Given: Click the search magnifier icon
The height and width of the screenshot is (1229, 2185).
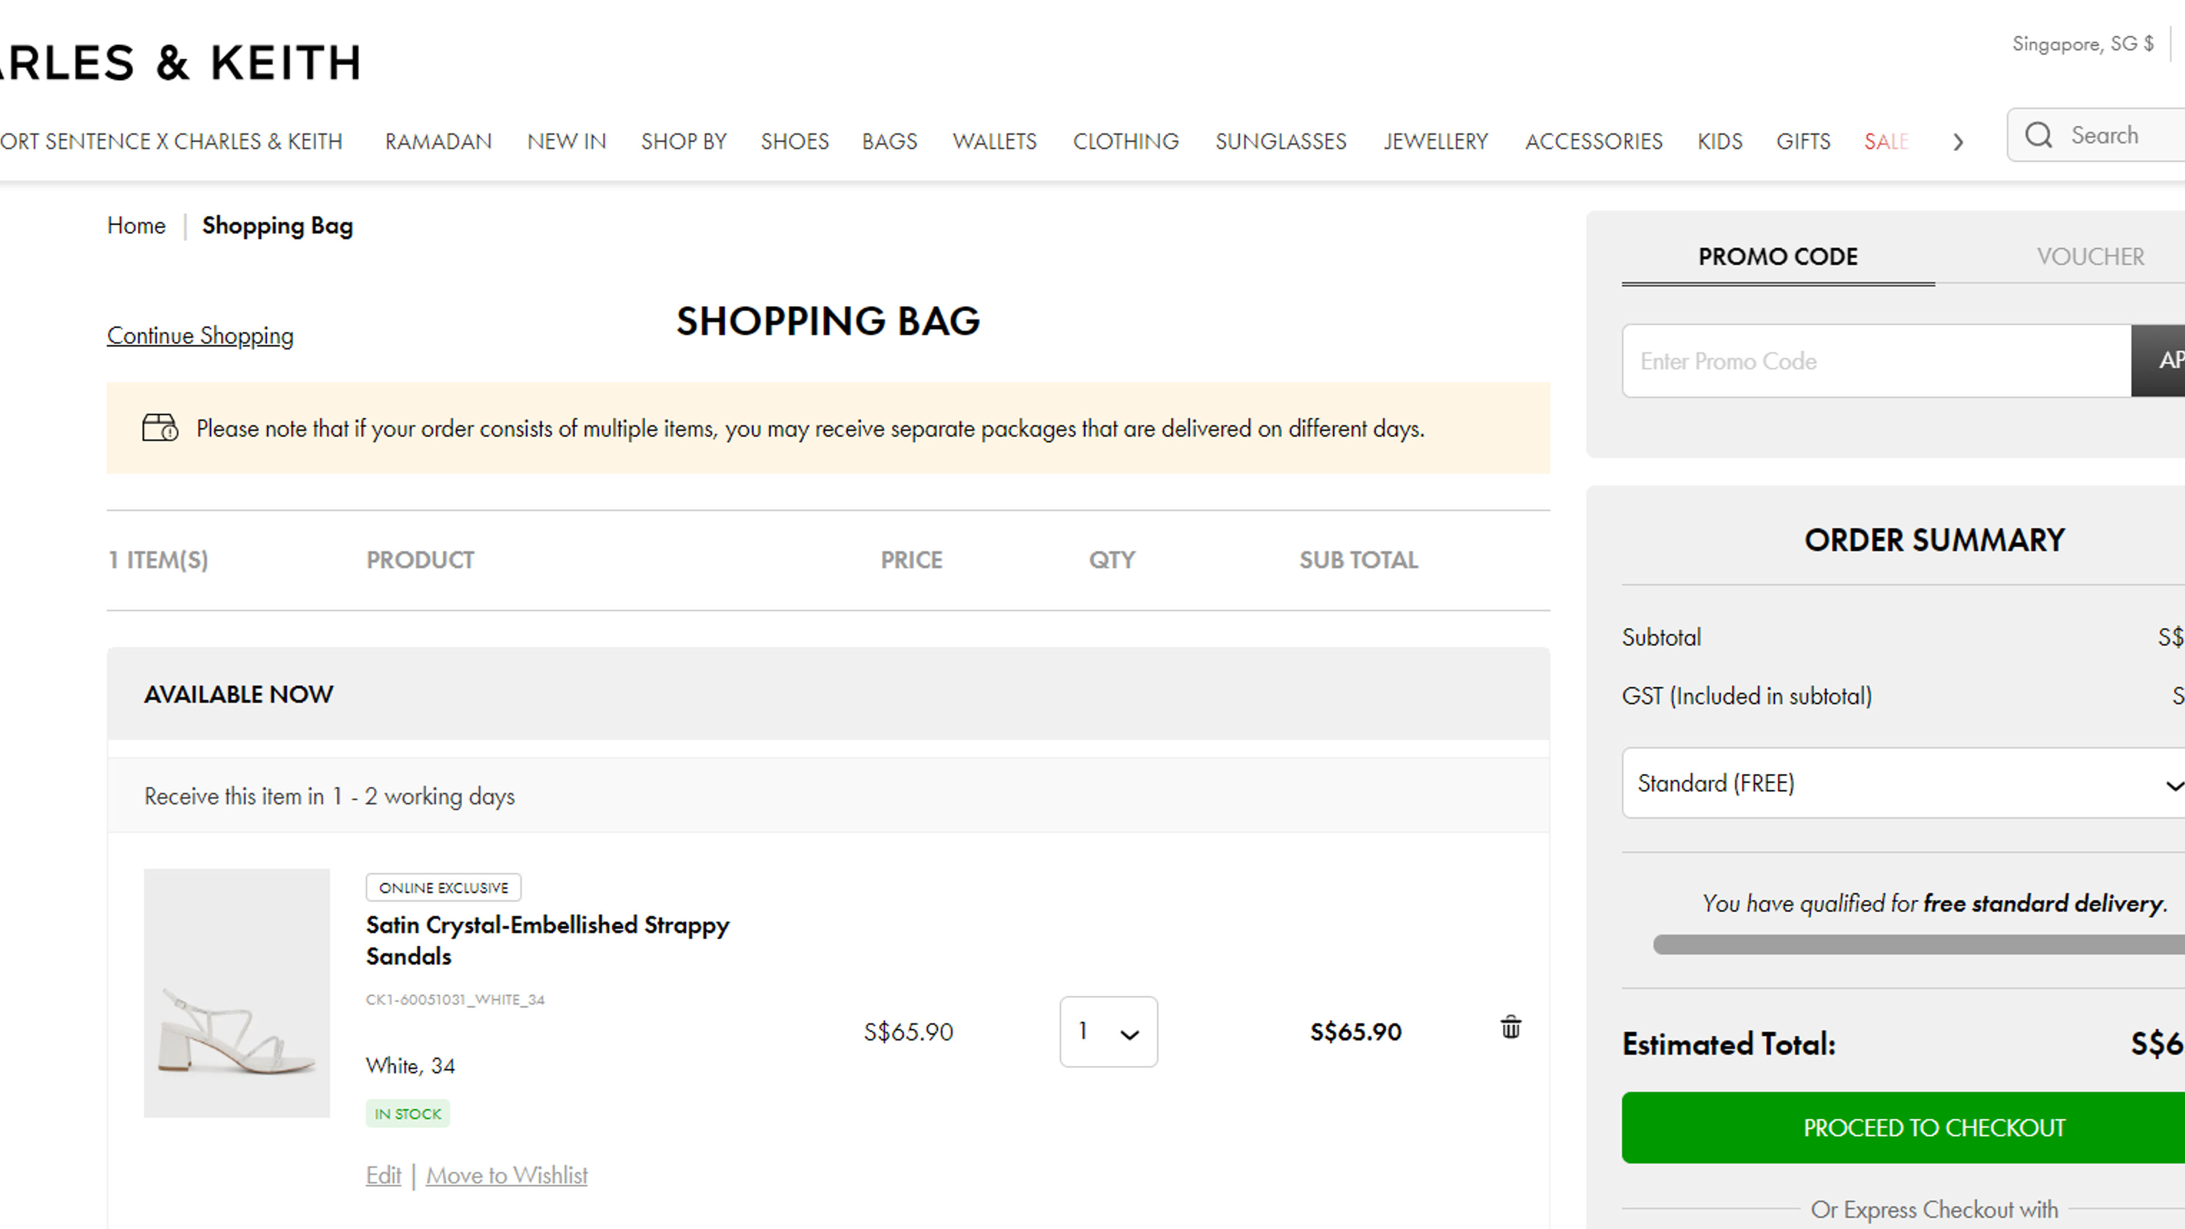Looking at the screenshot, I should pos(2038,135).
